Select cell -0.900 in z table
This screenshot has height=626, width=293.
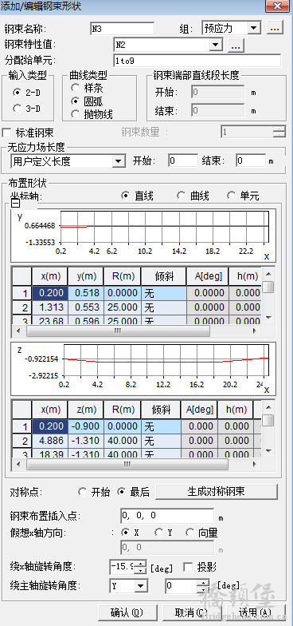coord(86,426)
